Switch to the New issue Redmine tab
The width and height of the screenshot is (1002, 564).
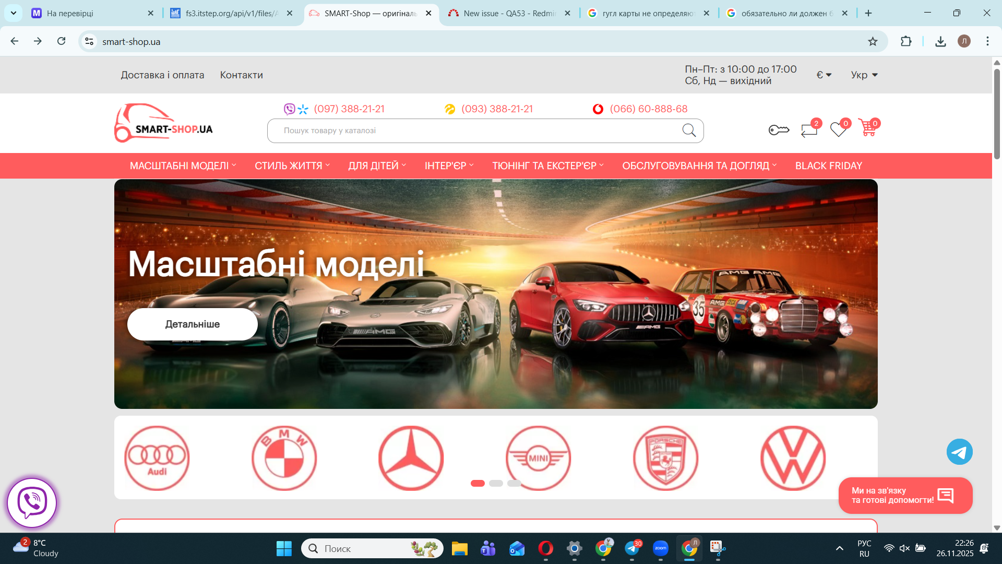(509, 13)
